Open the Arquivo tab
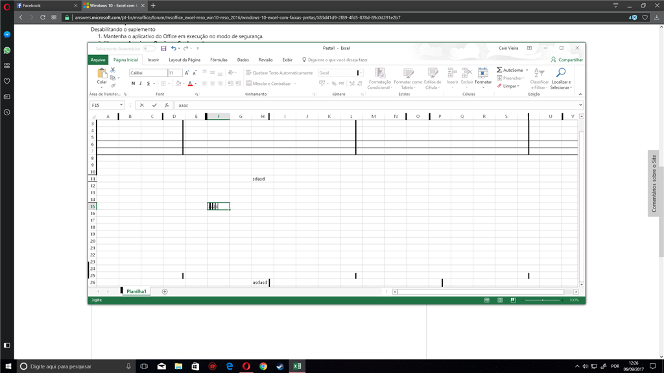664x373 pixels. (x=98, y=60)
